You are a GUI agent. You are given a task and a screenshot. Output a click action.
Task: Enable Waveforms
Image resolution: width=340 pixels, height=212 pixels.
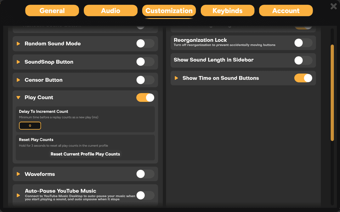tap(145, 174)
